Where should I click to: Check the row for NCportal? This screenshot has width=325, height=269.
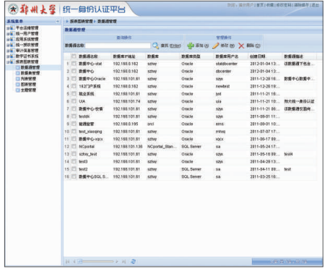(x=74, y=146)
